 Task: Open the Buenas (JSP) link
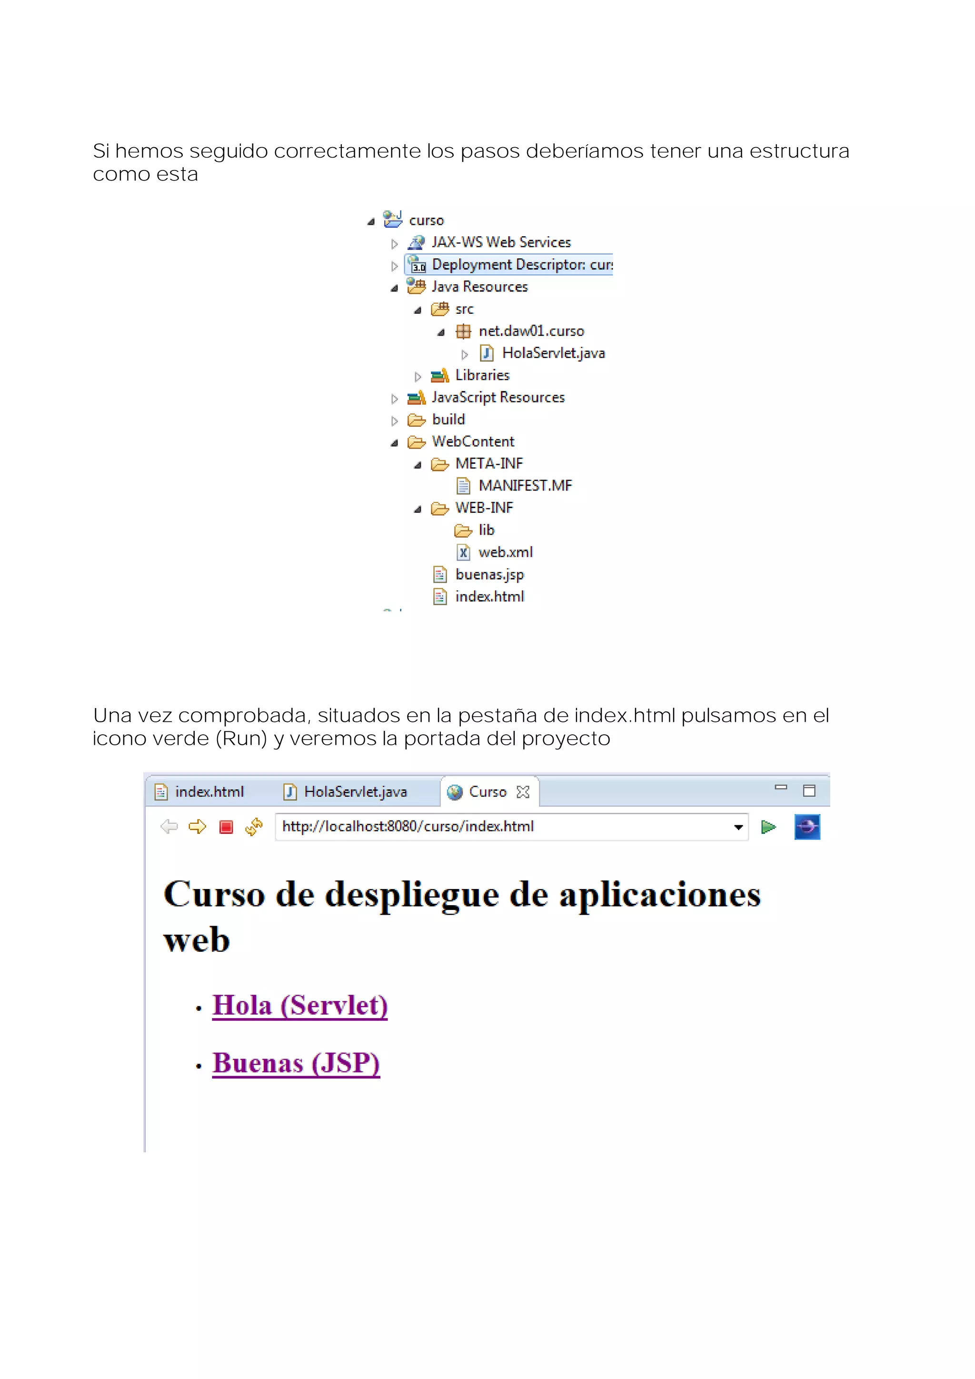(x=297, y=1063)
